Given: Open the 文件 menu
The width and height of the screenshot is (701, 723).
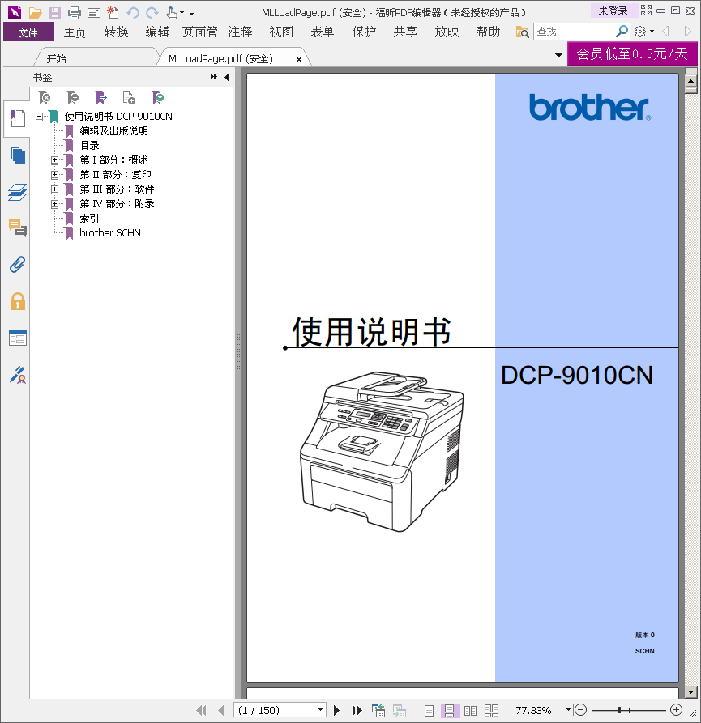Looking at the screenshot, I should point(28,32).
